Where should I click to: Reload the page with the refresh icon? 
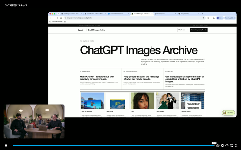tap(58, 18)
